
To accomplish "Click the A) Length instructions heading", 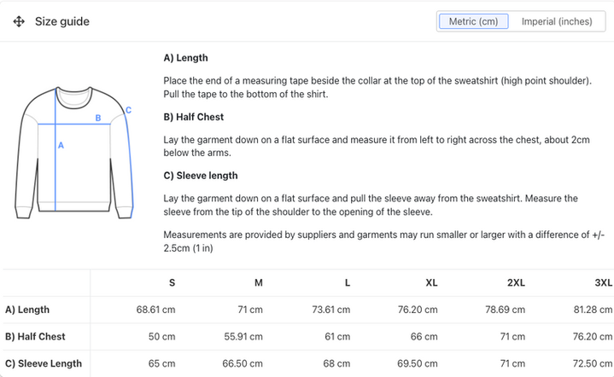I will 185,58.
